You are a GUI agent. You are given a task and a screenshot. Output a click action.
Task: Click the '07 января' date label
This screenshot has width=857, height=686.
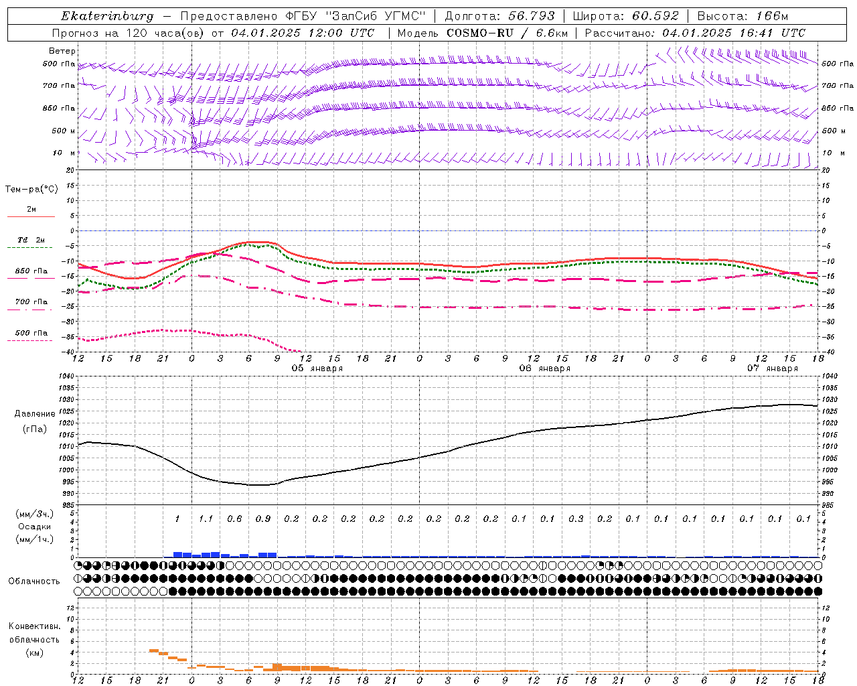[x=773, y=368]
